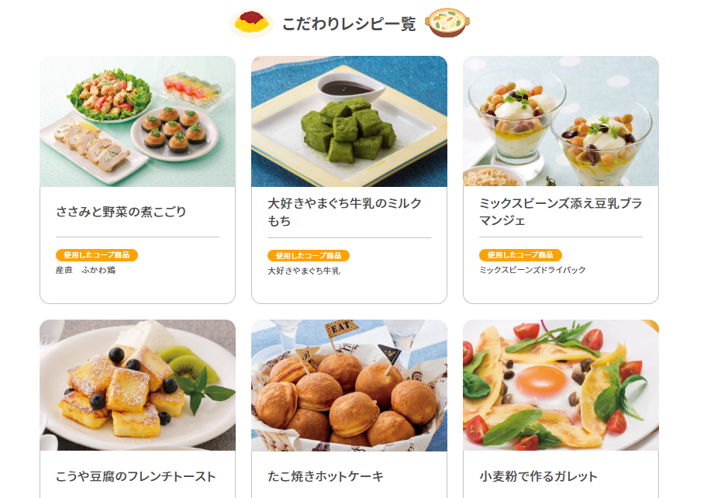Image resolution: width=704 pixels, height=498 pixels.
Task: Open the こうや豆腐のフレンチトースト recipe title
Action: coord(136,476)
